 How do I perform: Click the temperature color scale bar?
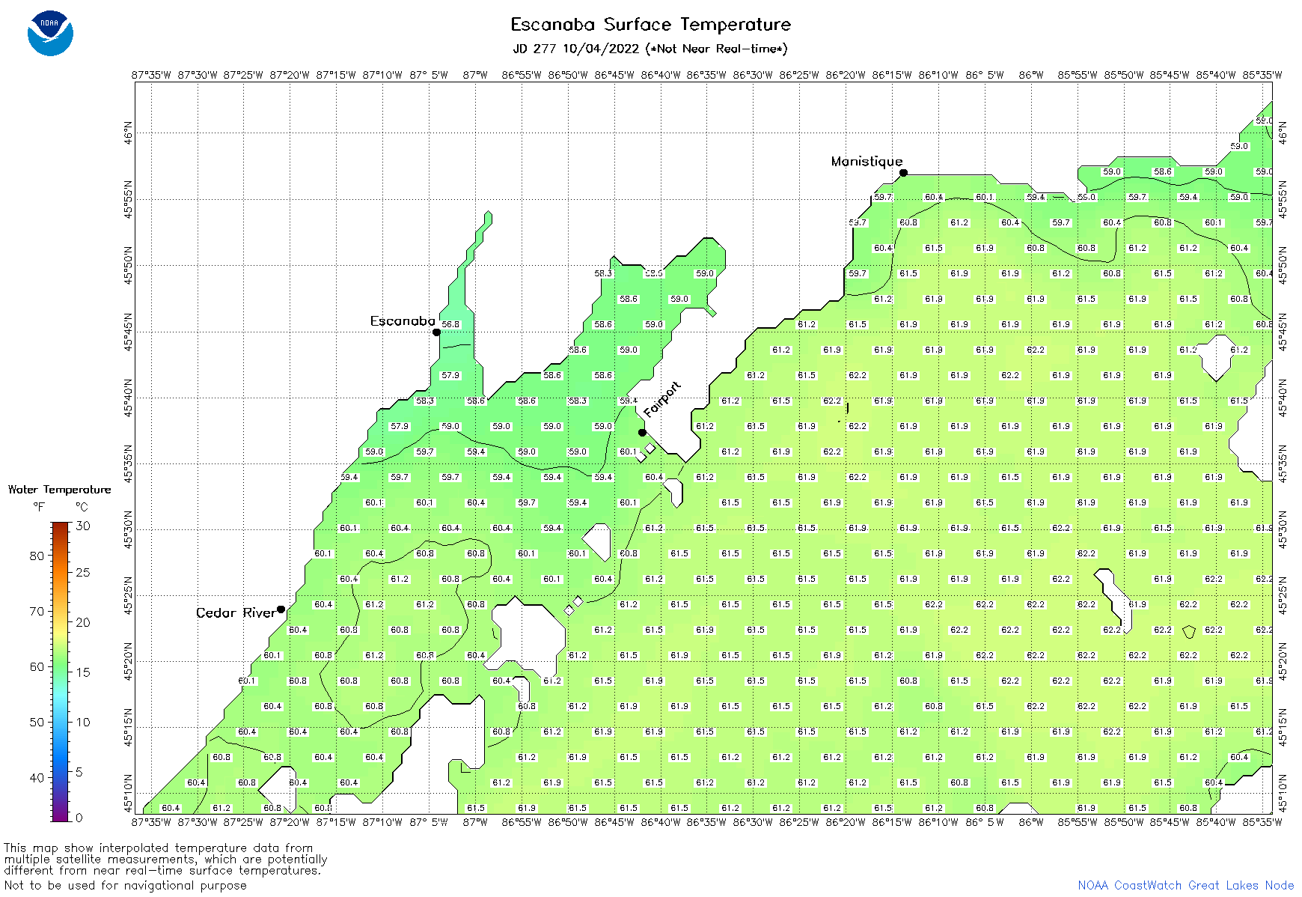[x=61, y=671]
